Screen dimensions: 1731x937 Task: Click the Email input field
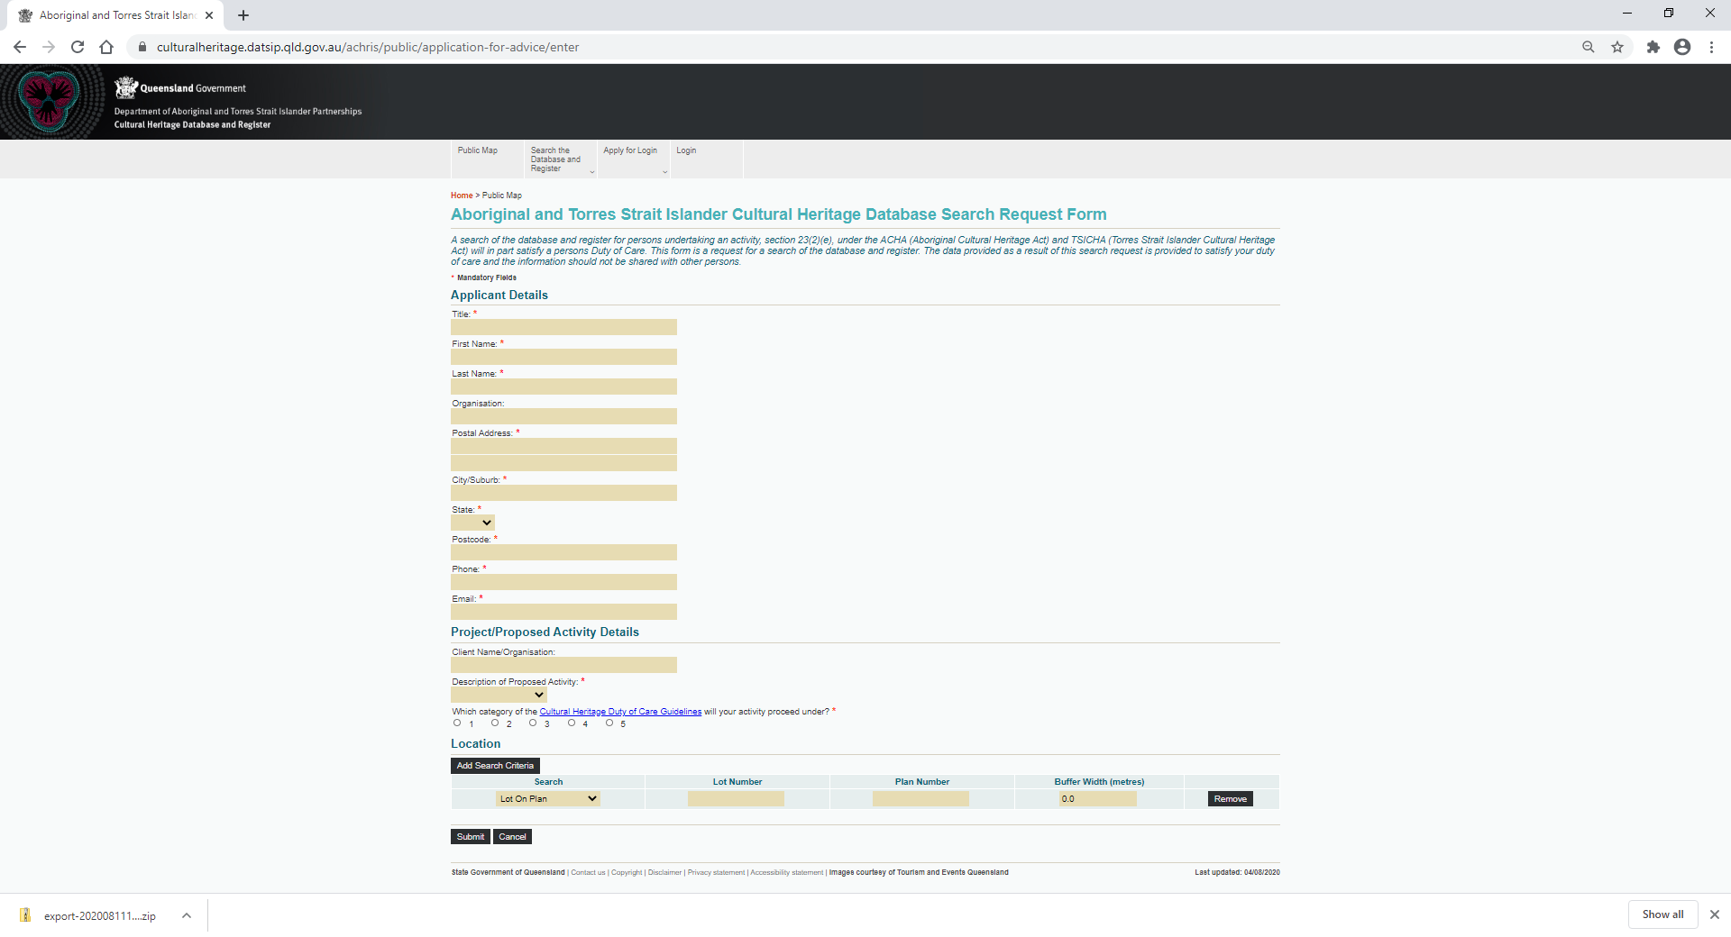563,612
